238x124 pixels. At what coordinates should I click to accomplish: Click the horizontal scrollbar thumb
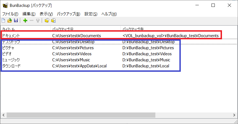[x=81, y=115]
